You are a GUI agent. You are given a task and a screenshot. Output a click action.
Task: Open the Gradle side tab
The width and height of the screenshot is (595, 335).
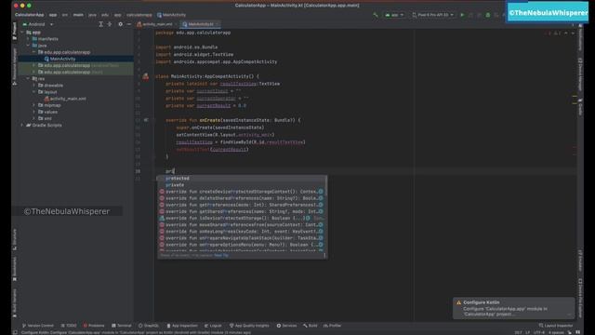tap(580, 108)
